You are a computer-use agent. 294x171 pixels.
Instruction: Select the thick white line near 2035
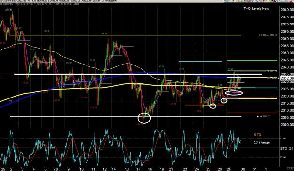tap(138, 74)
